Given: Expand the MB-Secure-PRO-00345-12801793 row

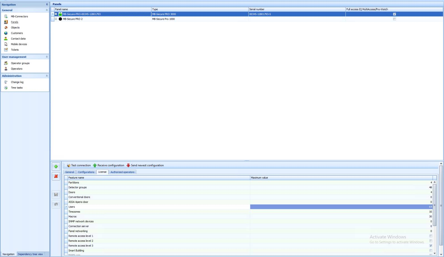Looking at the screenshot, I should coord(56,14).
